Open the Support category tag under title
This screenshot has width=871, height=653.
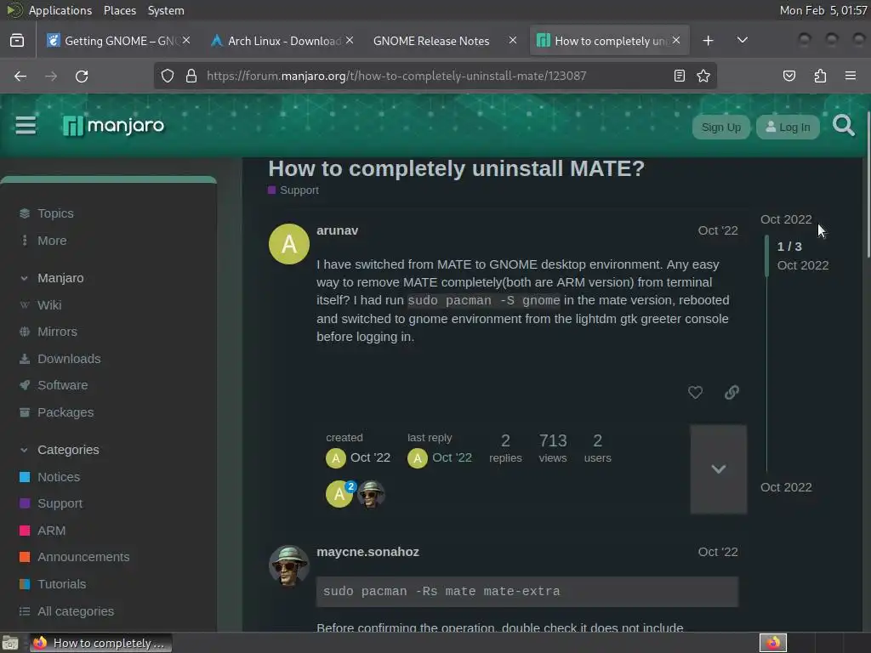click(293, 190)
